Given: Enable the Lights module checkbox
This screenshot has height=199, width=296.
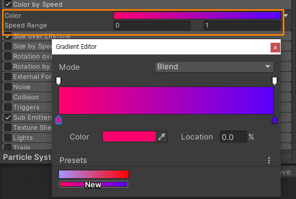Looking at the screenshot, I should click(8, 138).
